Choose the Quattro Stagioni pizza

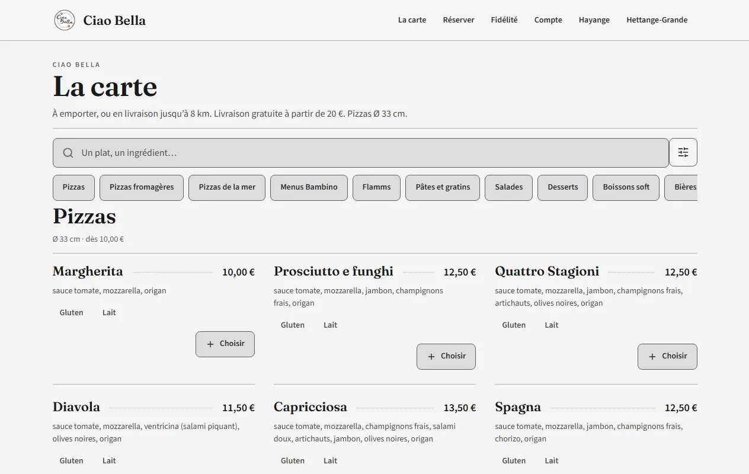coord(667,356)
